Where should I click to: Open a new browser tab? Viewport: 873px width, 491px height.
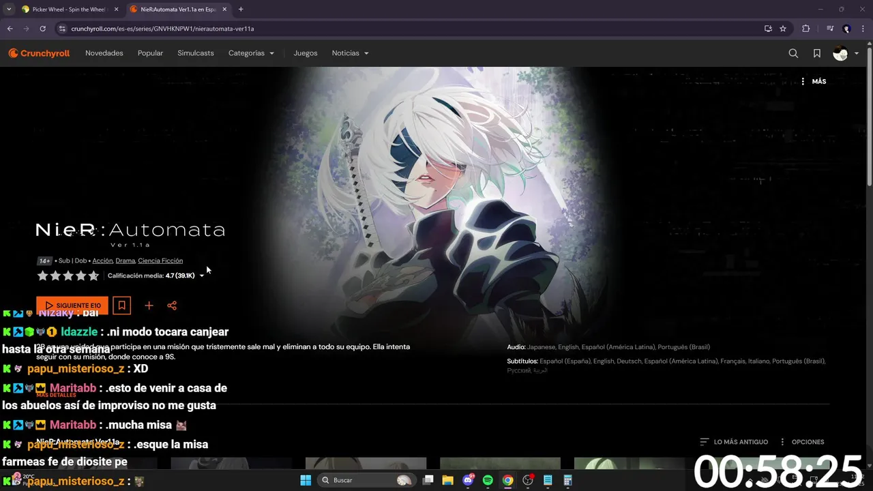coord(241,10)
